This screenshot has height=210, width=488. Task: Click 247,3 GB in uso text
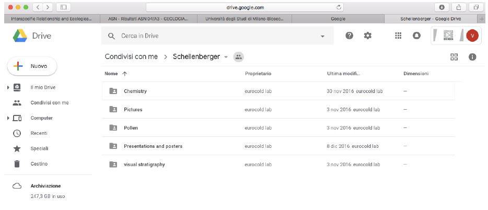pos(48,196)
